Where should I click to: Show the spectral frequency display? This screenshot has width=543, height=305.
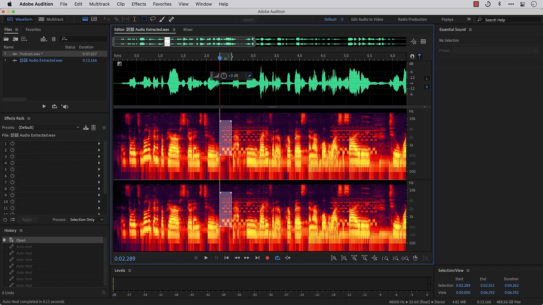[85, 19]
